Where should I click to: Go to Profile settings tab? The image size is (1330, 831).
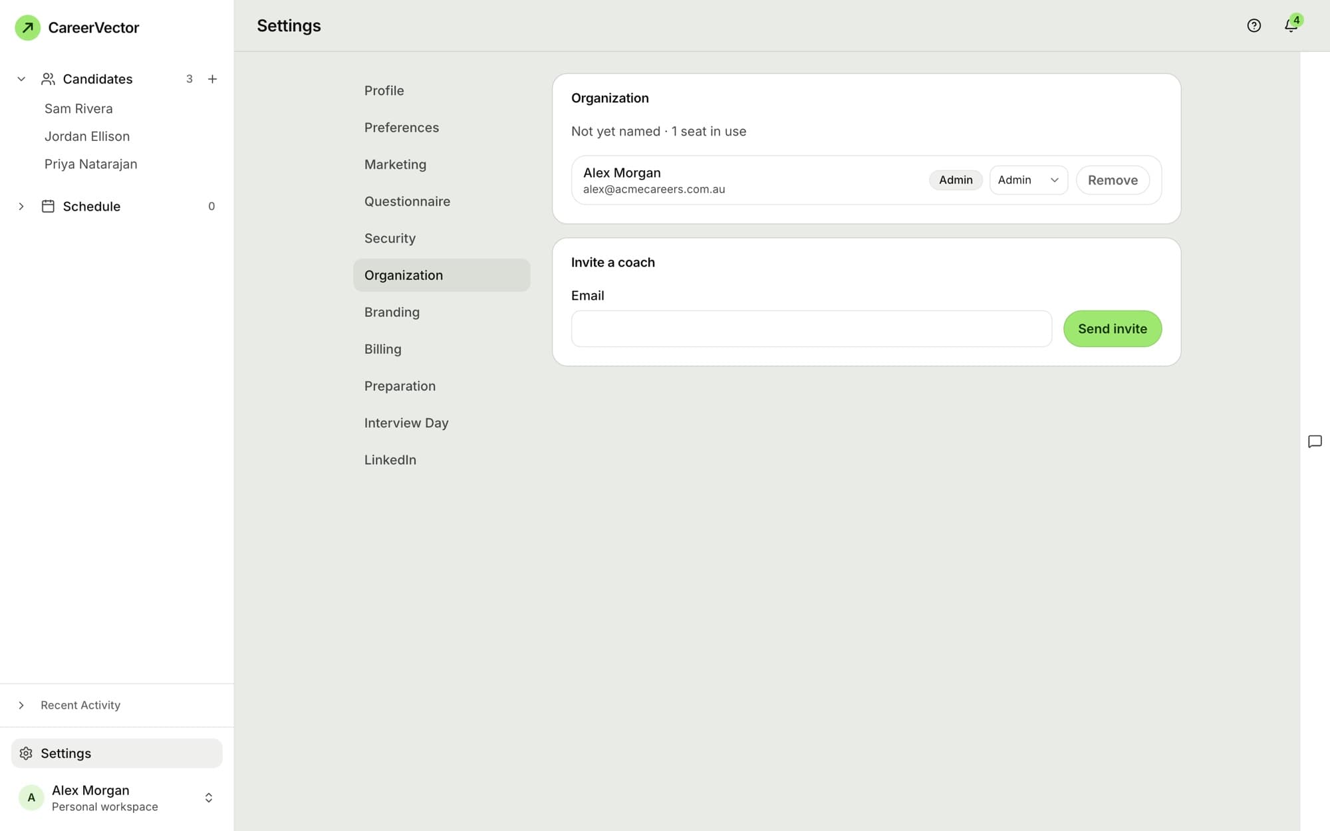442,90
